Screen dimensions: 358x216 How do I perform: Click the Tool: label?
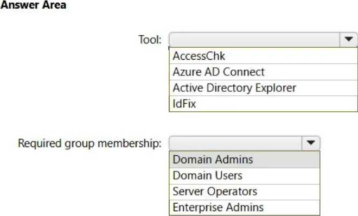coord(150,40)
